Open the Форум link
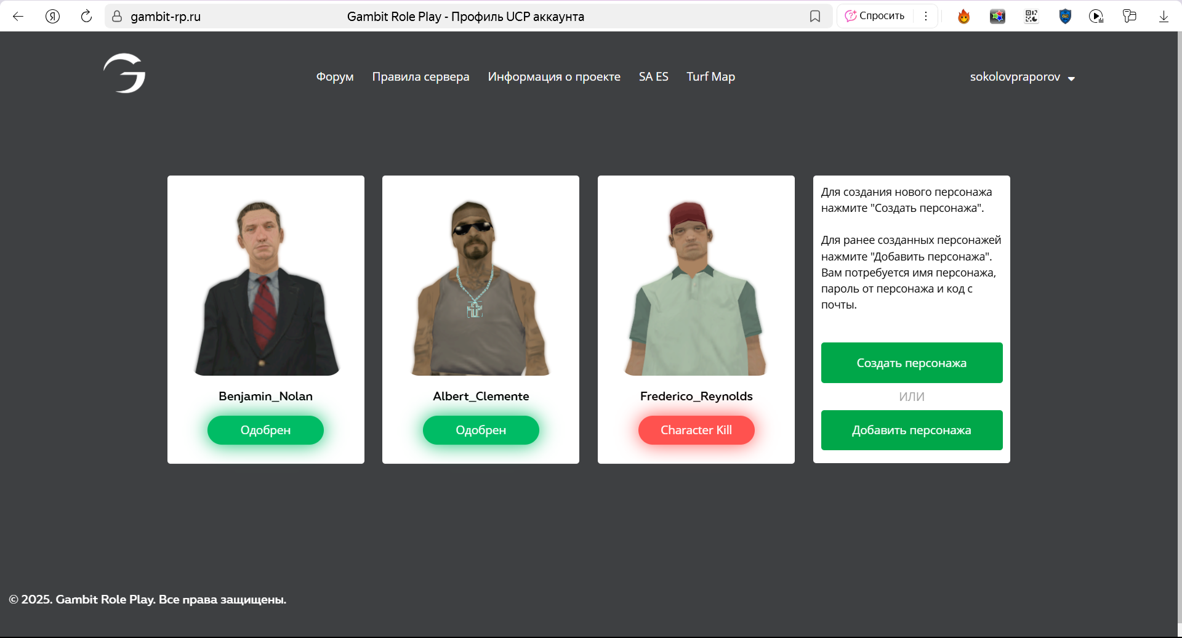 click(335, 77)
